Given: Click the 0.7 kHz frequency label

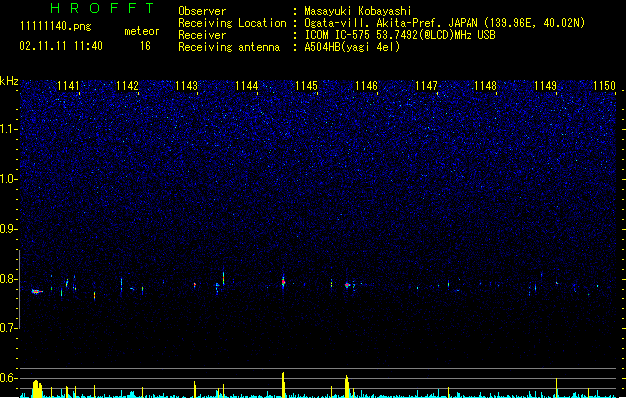Looking at the screenshot, I should tap(8, 328).
